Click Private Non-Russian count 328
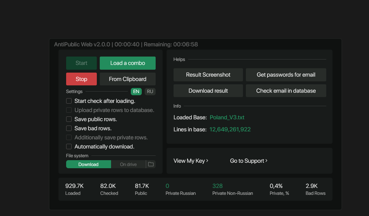The image size is (369, 216). (217, 186)
